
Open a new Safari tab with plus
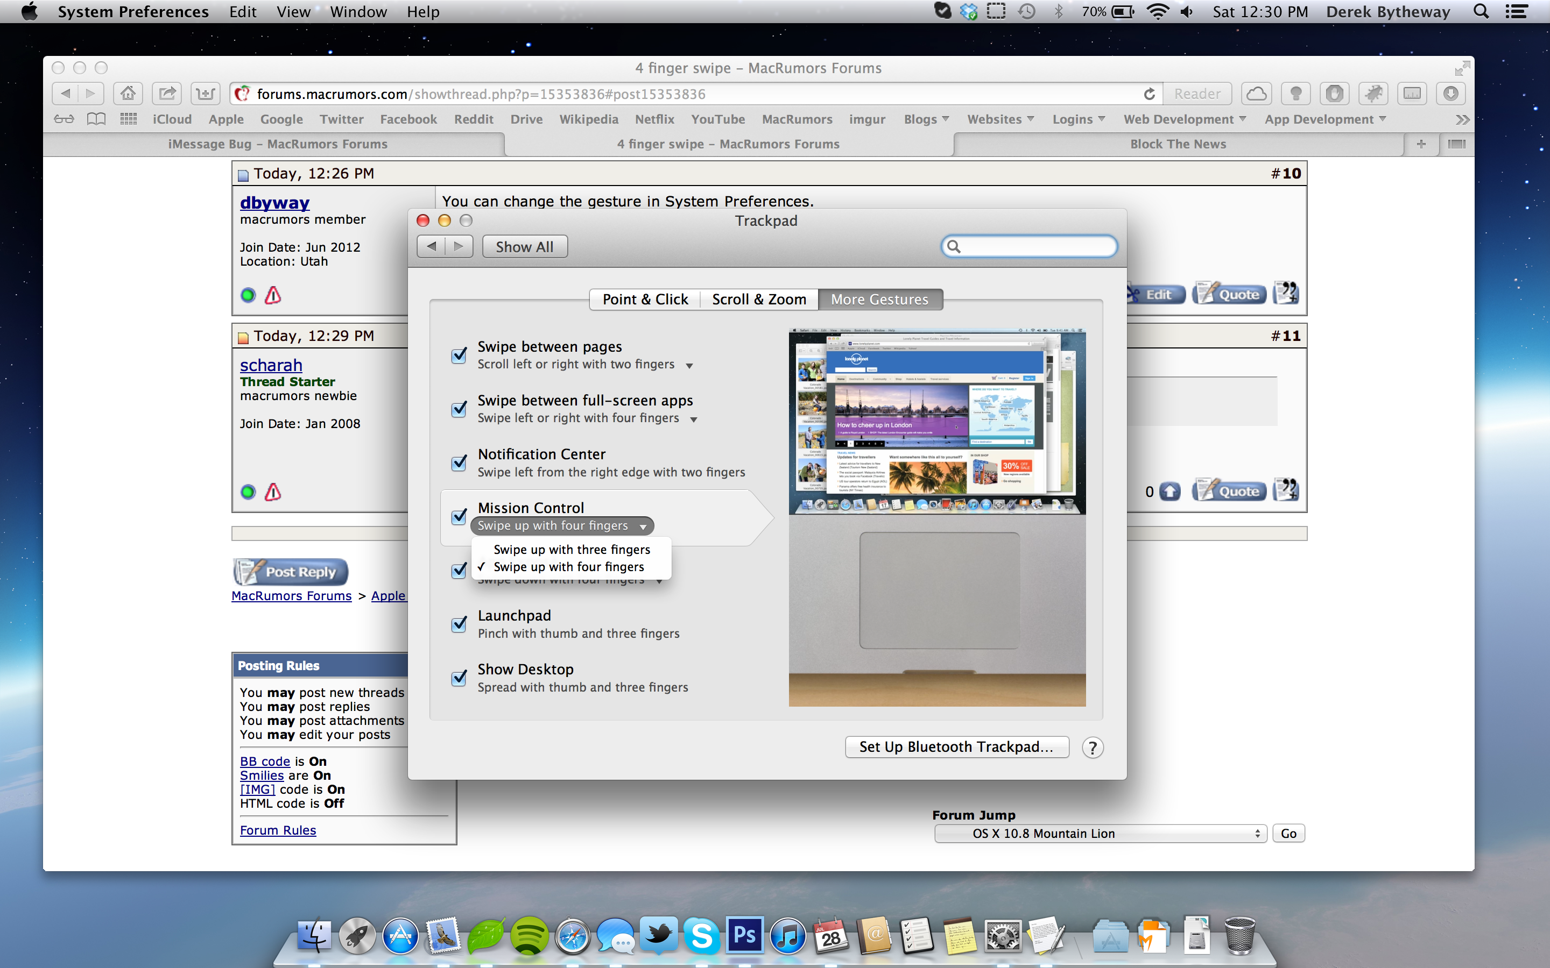(x=1421, y=144)
